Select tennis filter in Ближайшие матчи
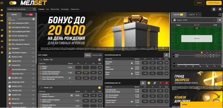Image resolution: width=223 pixels, height=108 pixels. tap(149, 83)
